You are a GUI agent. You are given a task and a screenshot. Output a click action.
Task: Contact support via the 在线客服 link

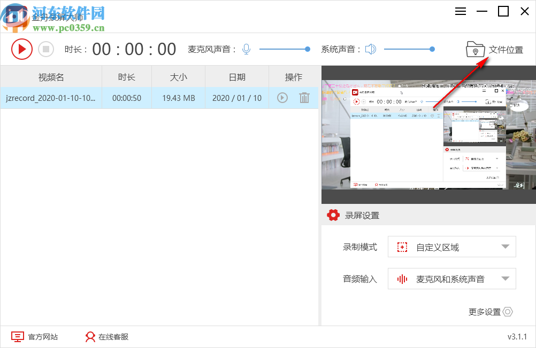[x=106, y=336]
